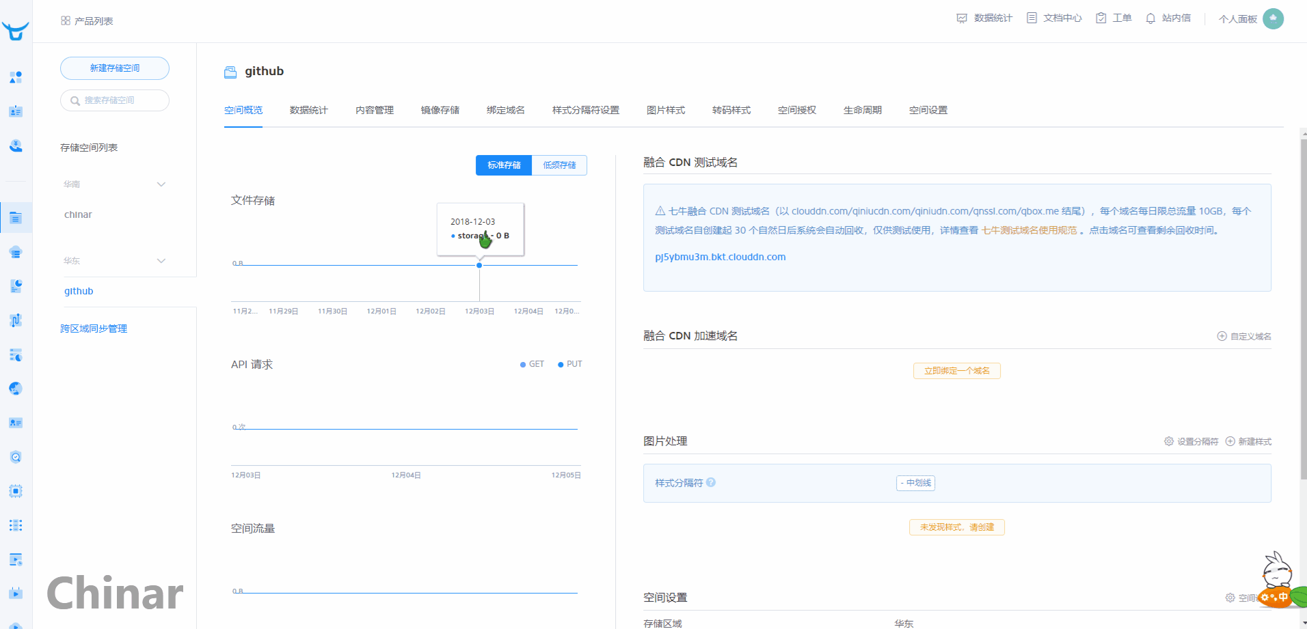This screenshot has height=629, width=1307.
Task: Open the 镜像存储 tab
Action: 440,110
